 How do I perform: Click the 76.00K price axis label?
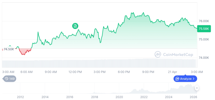(203, 21)
